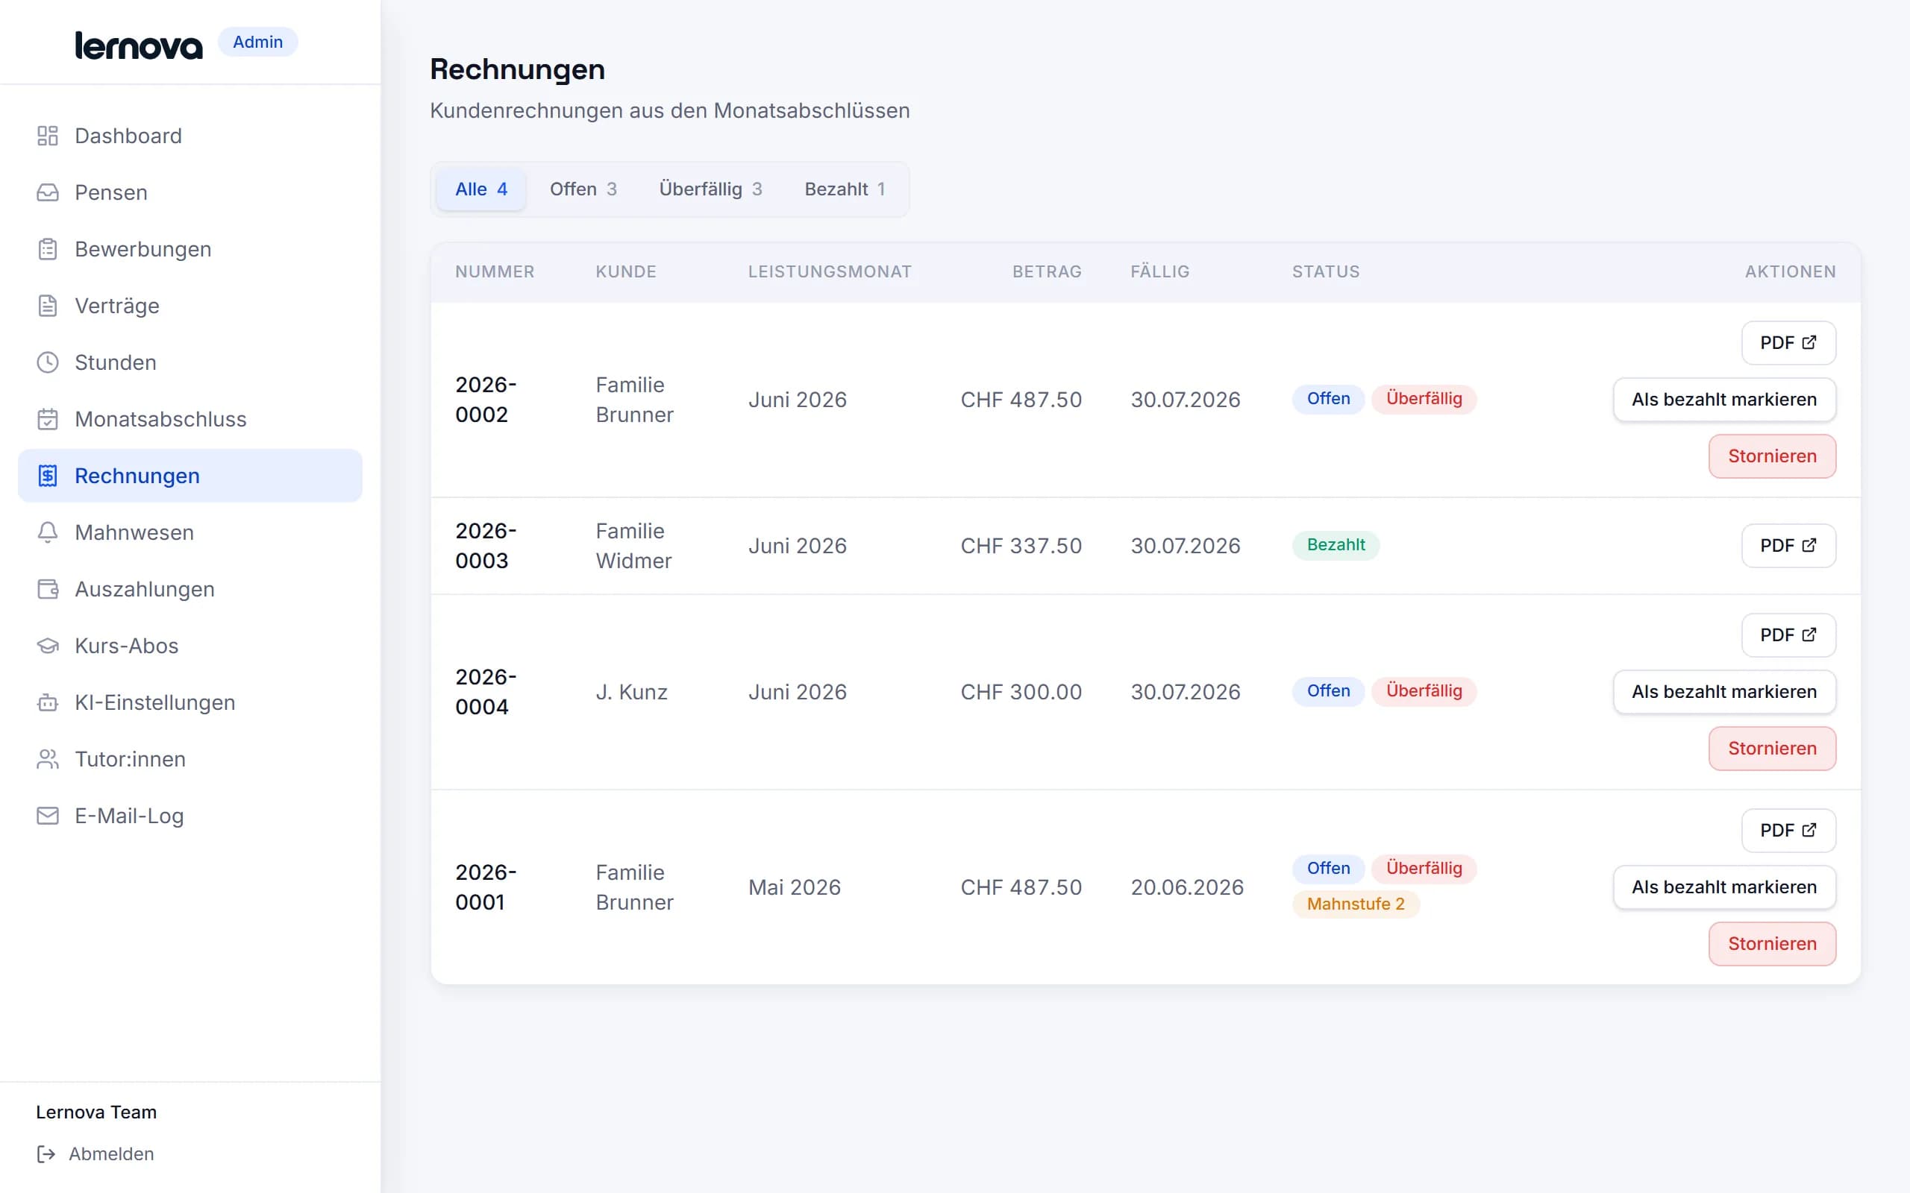Click the BETRAG column header
Screen dimensions: 1910x1193
(x=1047, y=271)
